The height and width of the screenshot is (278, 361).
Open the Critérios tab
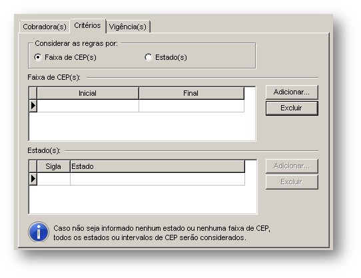pos(88,25)
